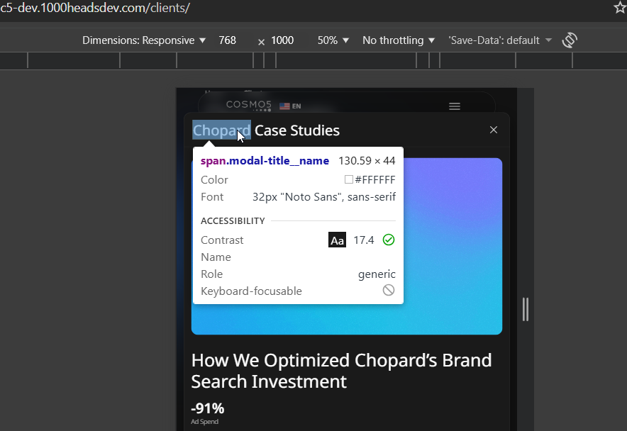Click the address bar URL
This screenshot has height=431, width=627.
tap(95, 9)
